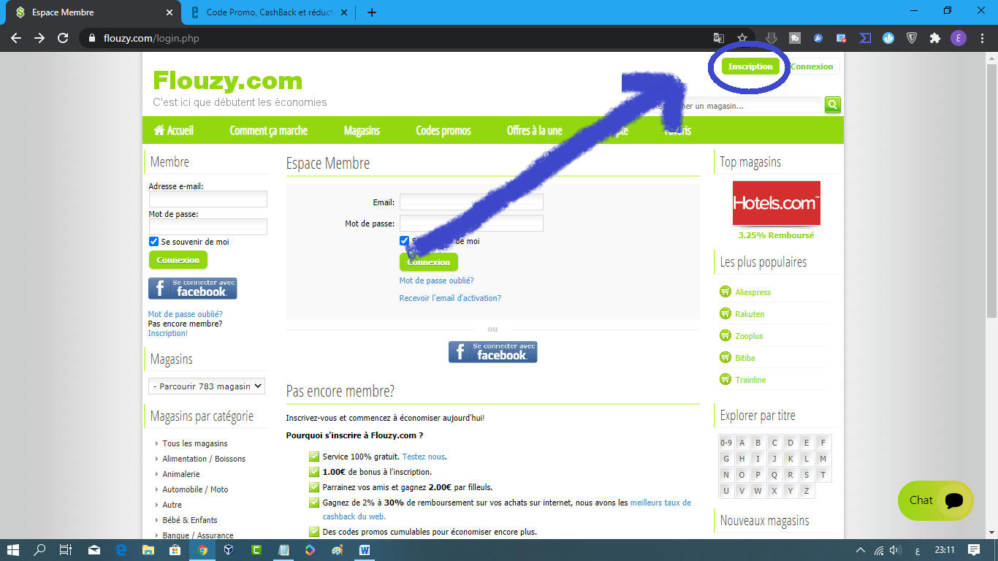Open the Codes promos menu item

443,131
